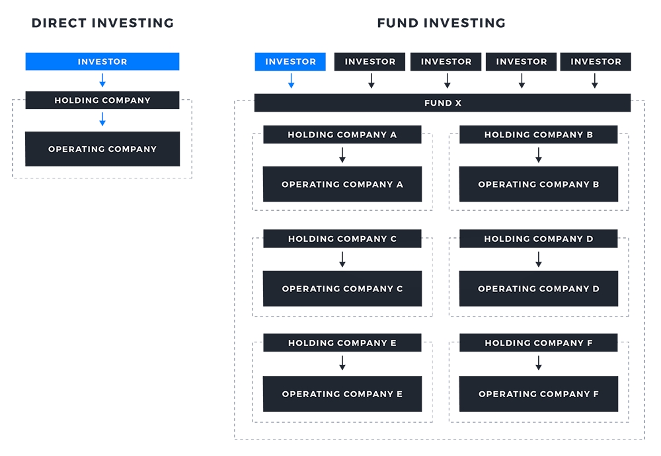
Task: Click the blue arrow above the lone Operating Company box
Action: click(x=102, y=120)
